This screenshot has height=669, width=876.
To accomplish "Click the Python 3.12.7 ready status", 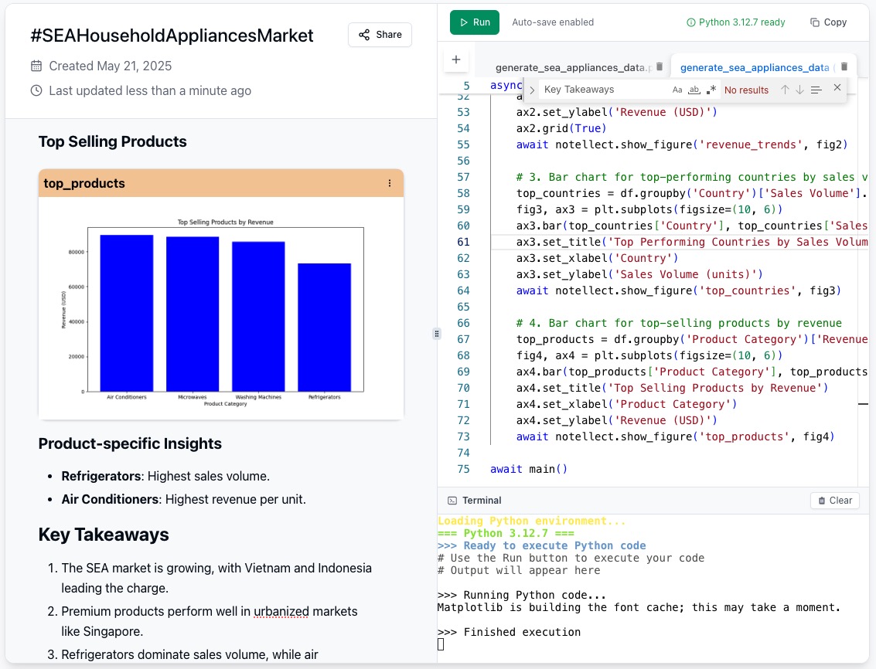I will point(735,22).
